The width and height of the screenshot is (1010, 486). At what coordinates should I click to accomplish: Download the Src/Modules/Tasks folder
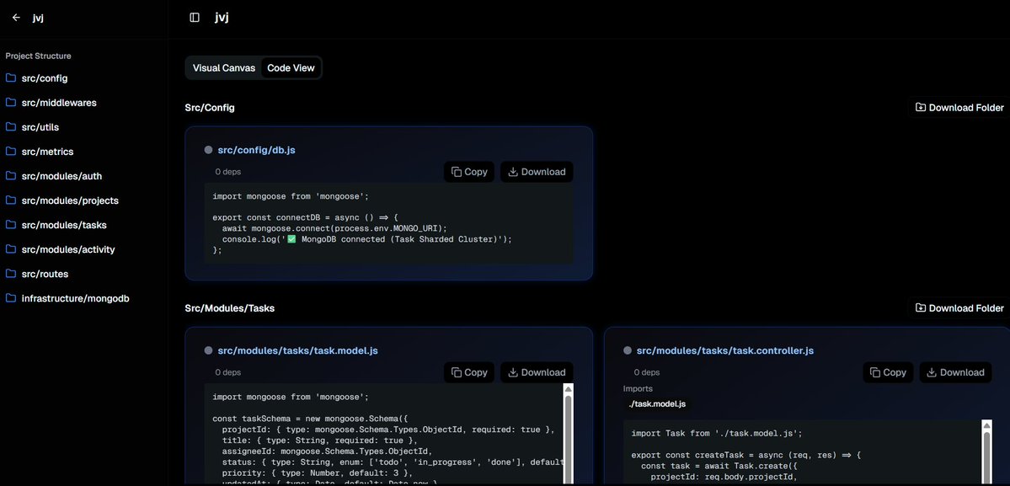click(959, 308)
